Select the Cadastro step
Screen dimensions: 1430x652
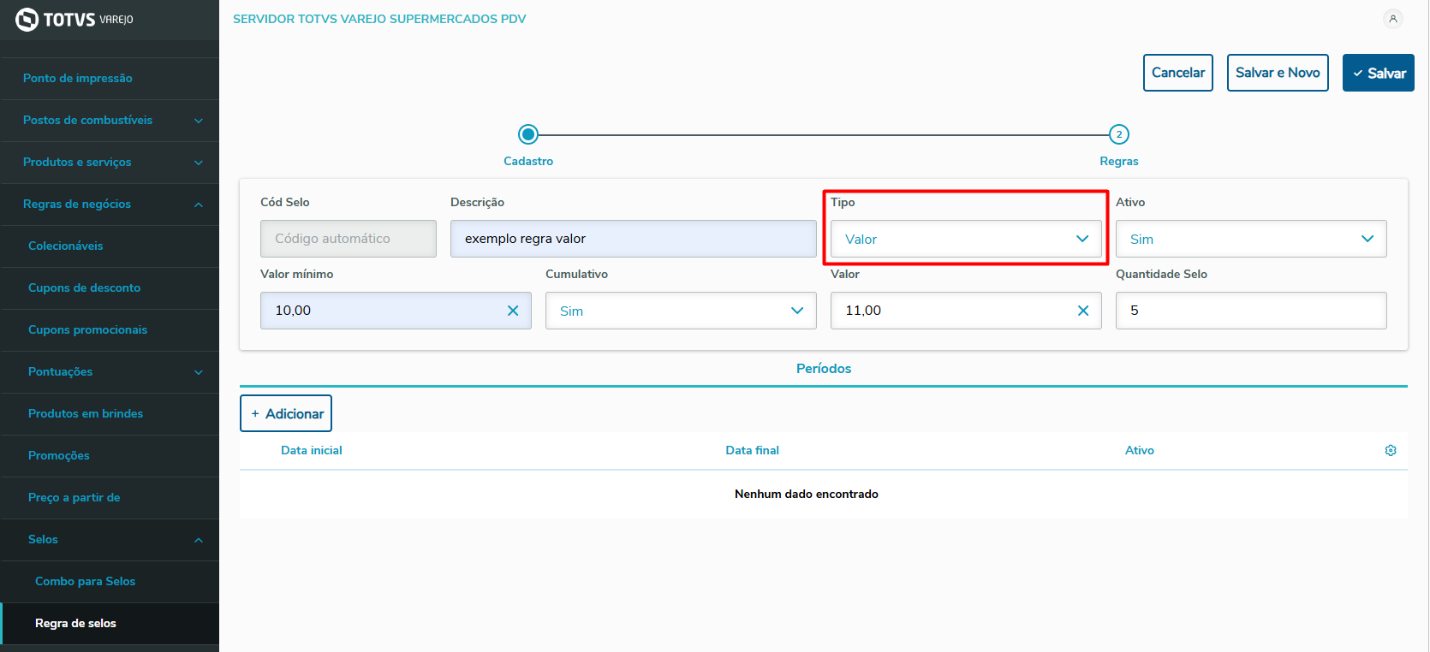tap(528, 134)
